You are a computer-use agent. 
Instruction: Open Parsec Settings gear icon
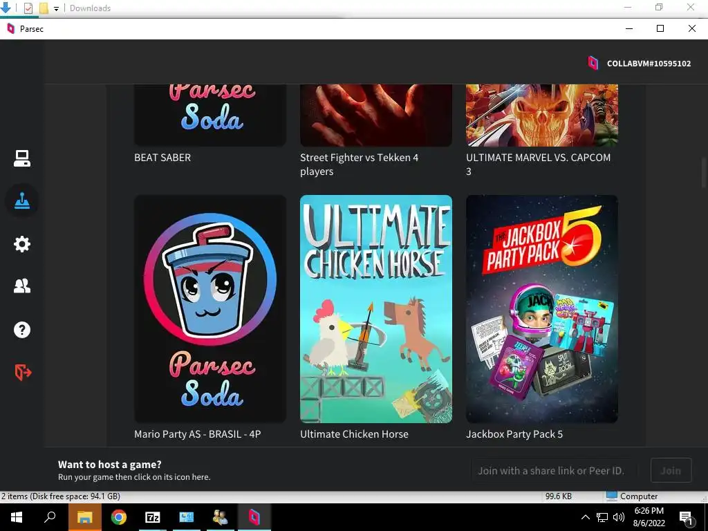[21, 244]
